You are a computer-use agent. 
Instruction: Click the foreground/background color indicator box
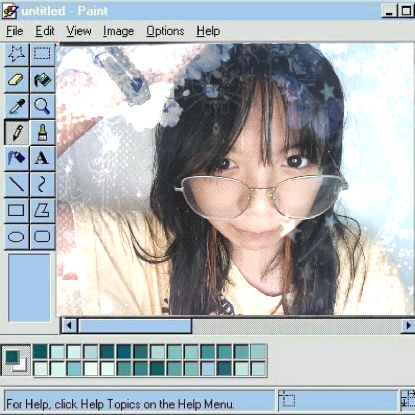(x=16, y=360)
